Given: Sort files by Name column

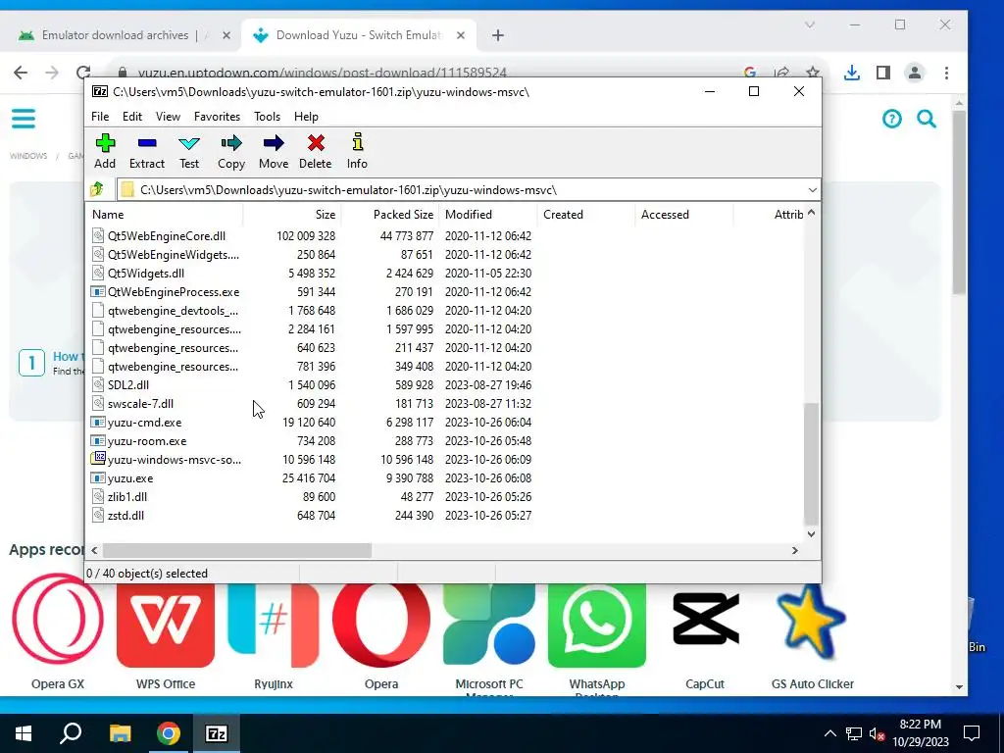Looking at the screenshot, I should (x=165, y=215).
